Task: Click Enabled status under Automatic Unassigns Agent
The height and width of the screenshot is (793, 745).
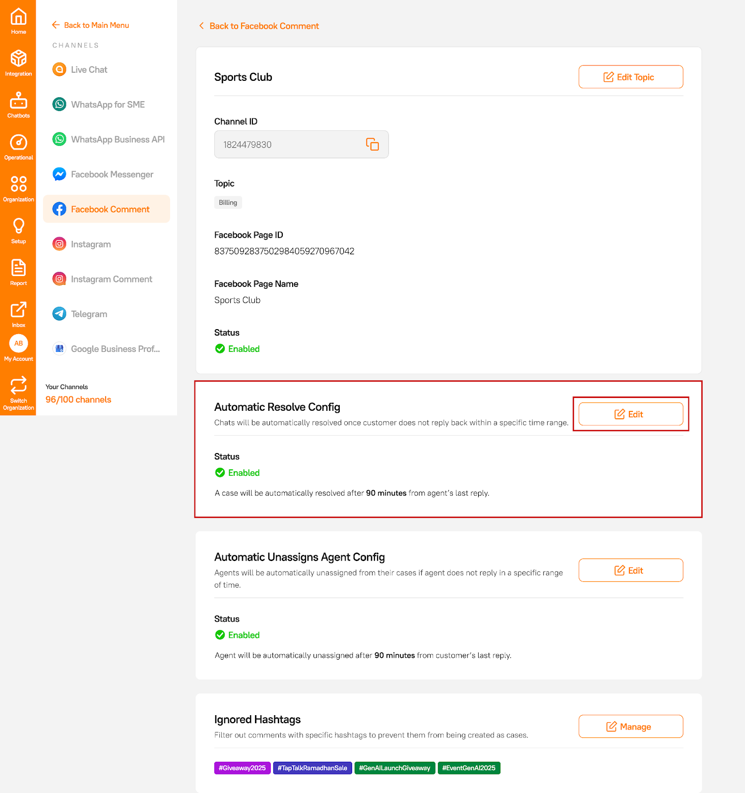Action: [238, 635]
